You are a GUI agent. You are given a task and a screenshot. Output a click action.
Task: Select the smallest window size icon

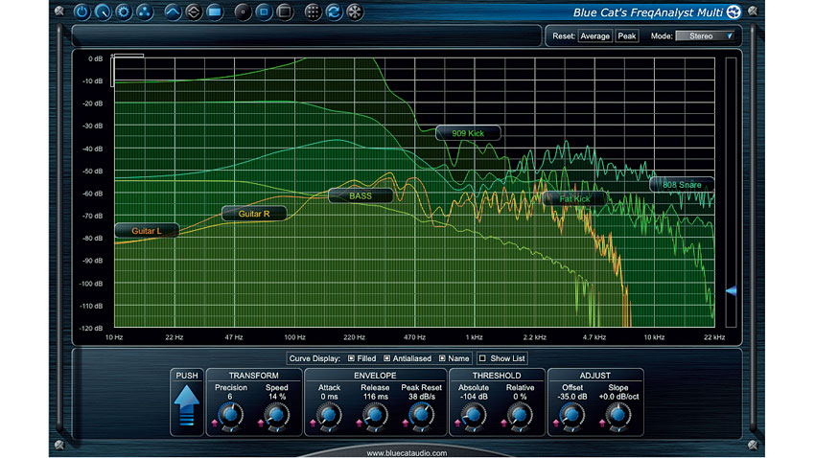(x=243, y=11)
